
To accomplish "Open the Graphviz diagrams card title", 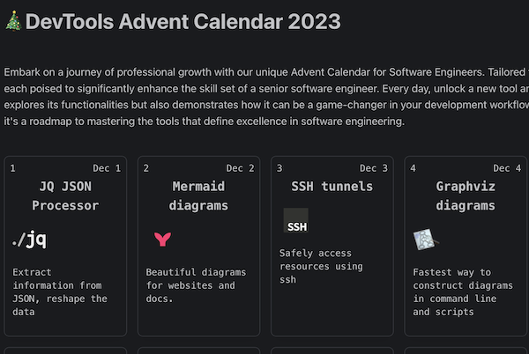I will coord(465,195).
